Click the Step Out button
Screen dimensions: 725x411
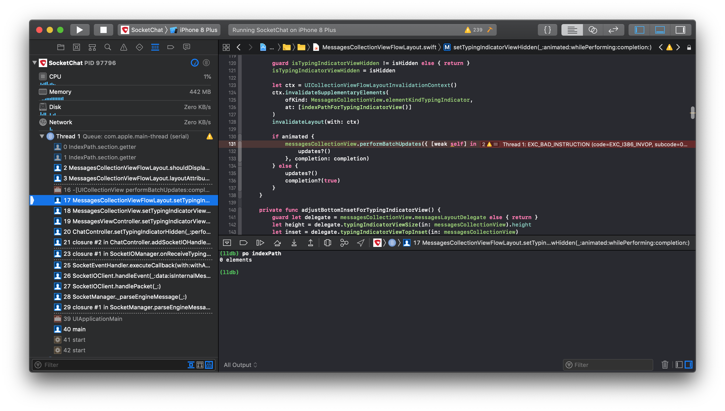[x=310, y=243]
